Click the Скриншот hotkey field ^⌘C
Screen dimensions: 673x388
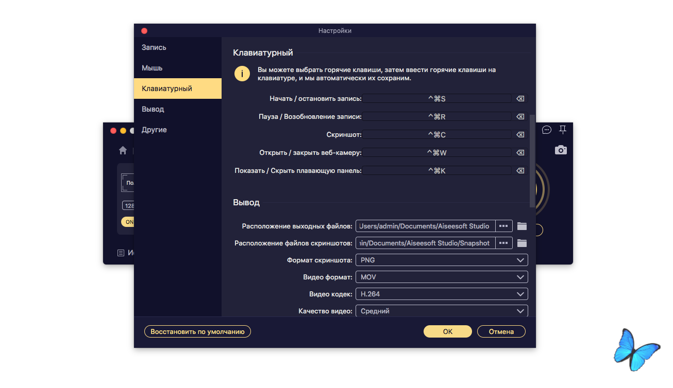(437, 135)
